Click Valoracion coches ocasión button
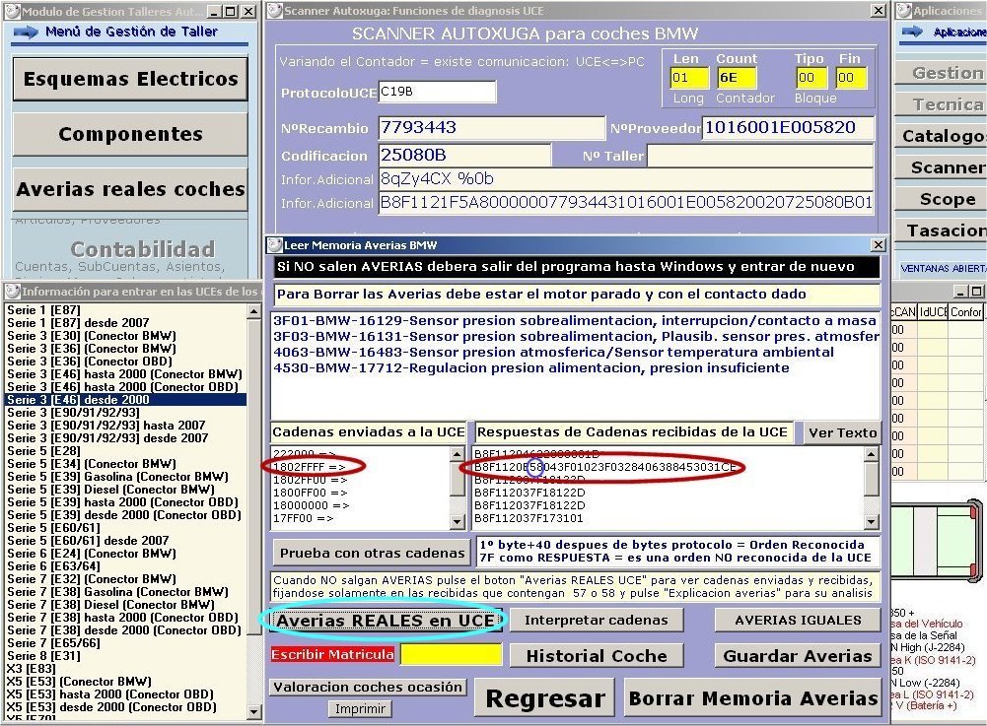Viewport: 987px width, 726px height. (368, 687)
